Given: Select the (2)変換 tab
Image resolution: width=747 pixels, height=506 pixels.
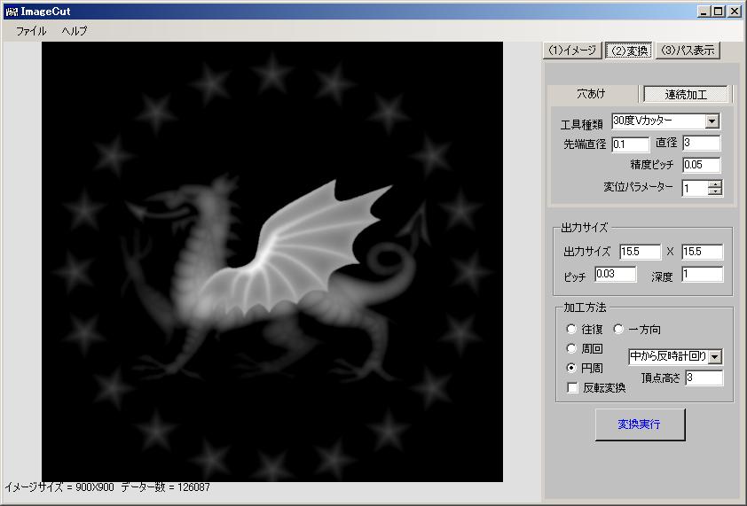Looking at the screenshot, I should [629, 50].
